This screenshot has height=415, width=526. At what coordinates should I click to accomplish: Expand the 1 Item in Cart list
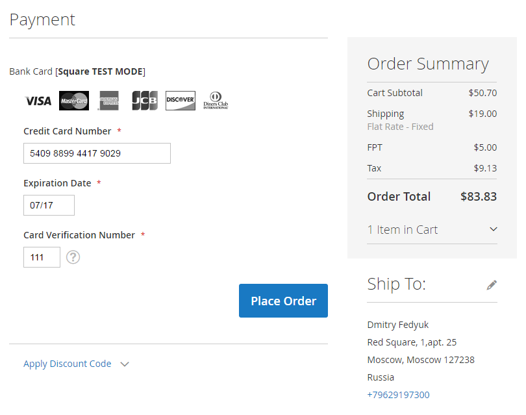pos(403,229)
